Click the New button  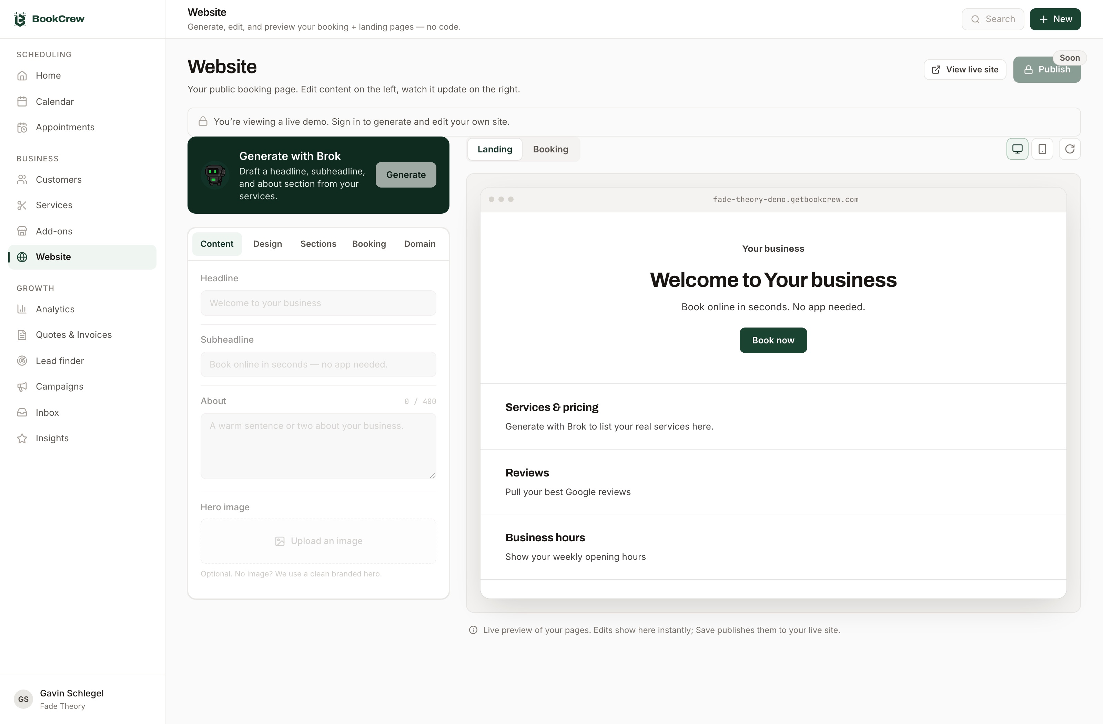(x=1055, y=19)
